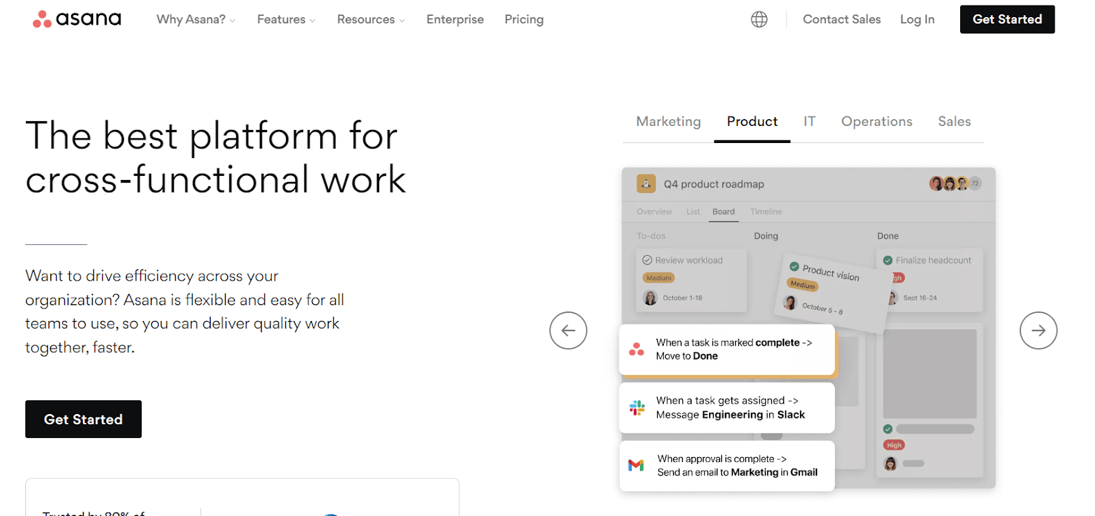Click the checkmark on Review workload task

pyautogui.click(x=647, y=260)
